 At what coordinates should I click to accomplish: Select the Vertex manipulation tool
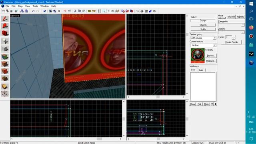pyautogui.click(x=5, y=94)
